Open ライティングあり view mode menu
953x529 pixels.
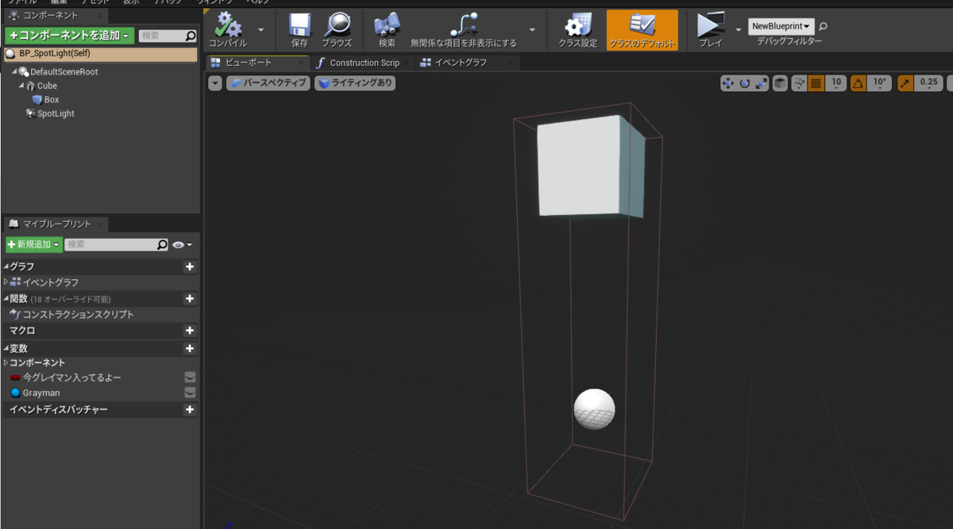(x=355, y=83)
